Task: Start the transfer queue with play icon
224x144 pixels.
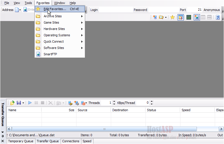Action: tap(30, 103)
